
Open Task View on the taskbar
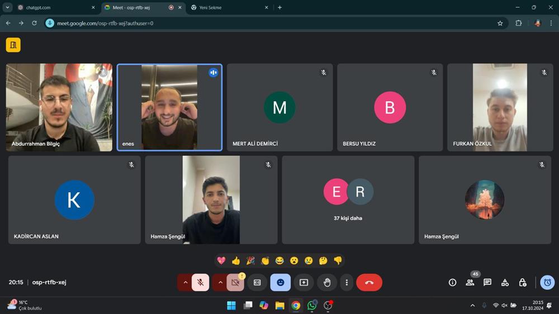248,306
